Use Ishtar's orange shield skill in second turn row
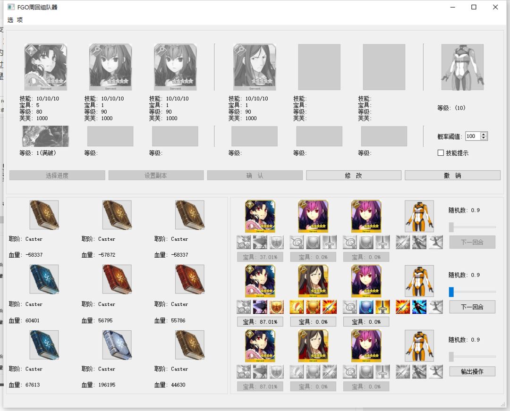510x411 pixels. [276, 307]
